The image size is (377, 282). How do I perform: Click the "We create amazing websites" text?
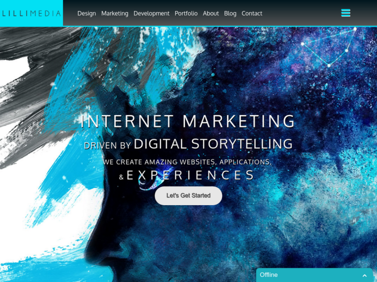click(187, 162)
